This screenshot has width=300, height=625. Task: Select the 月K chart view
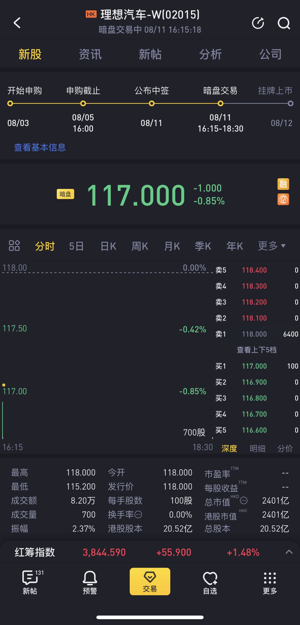172,246
